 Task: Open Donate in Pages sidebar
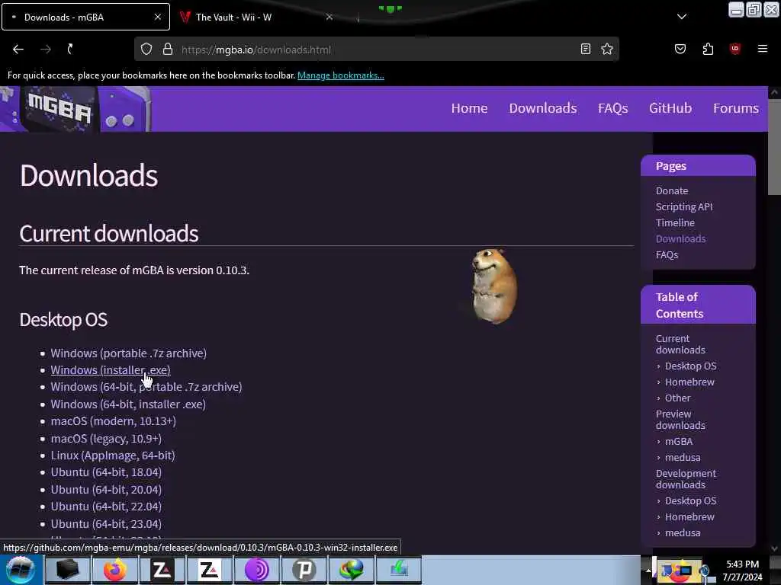click(672, 190)
